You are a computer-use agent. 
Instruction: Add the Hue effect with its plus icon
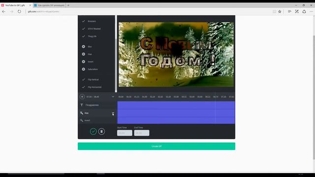click(x=84, y=54)
